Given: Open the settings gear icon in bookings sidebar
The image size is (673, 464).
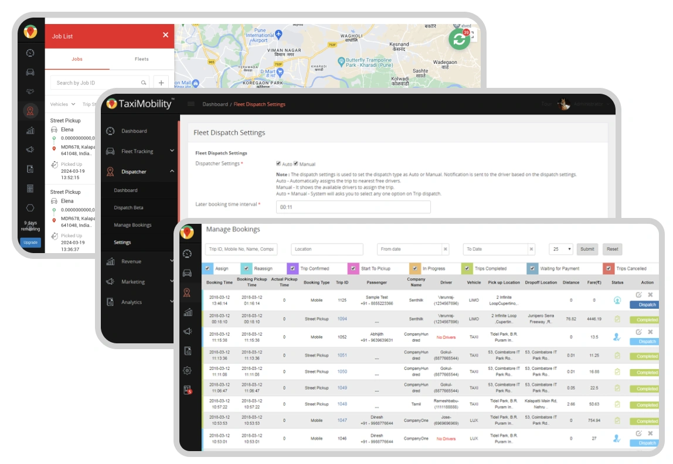Looking at the screenshot, I should point(187,370).
